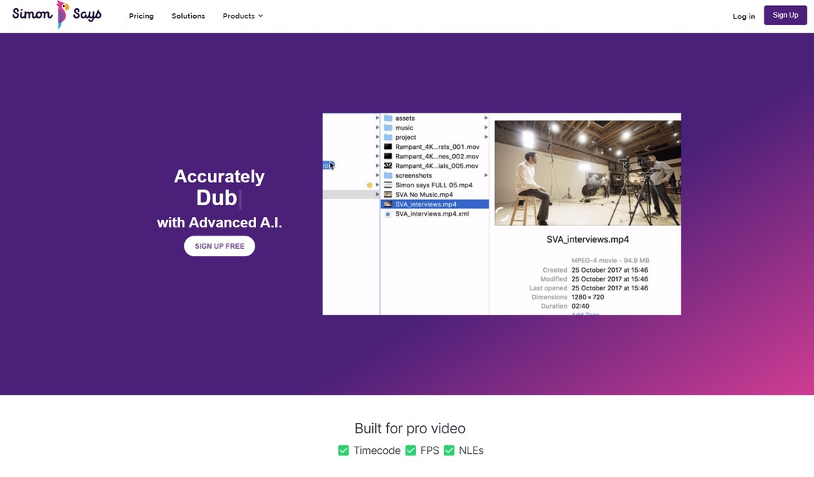Click the Log in link
This screenshot has width=814, height=477.
coord(744,16)
